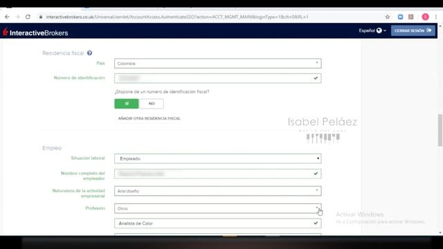Click the scrollbar down arrow
Image resolution: width=443 pixels, height=249 pixels.
click(x=440, y=233)
